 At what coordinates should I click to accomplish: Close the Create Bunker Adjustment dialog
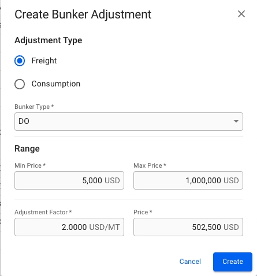(241, 14)
